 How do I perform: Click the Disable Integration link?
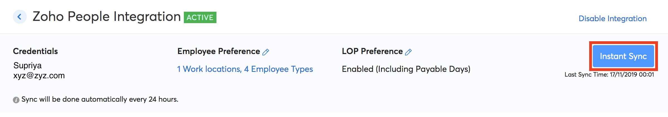tap(612, 19)
